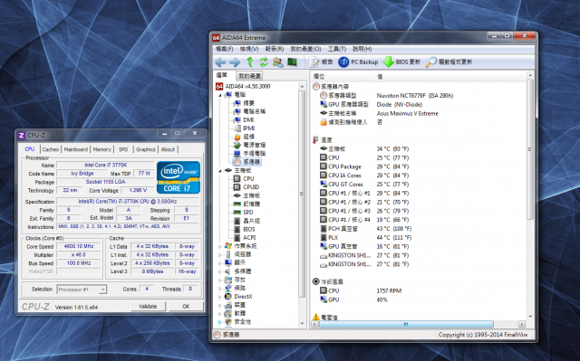Expand the 伺服器 tree node
The image size is (580, 361).
tap(219, 255)
